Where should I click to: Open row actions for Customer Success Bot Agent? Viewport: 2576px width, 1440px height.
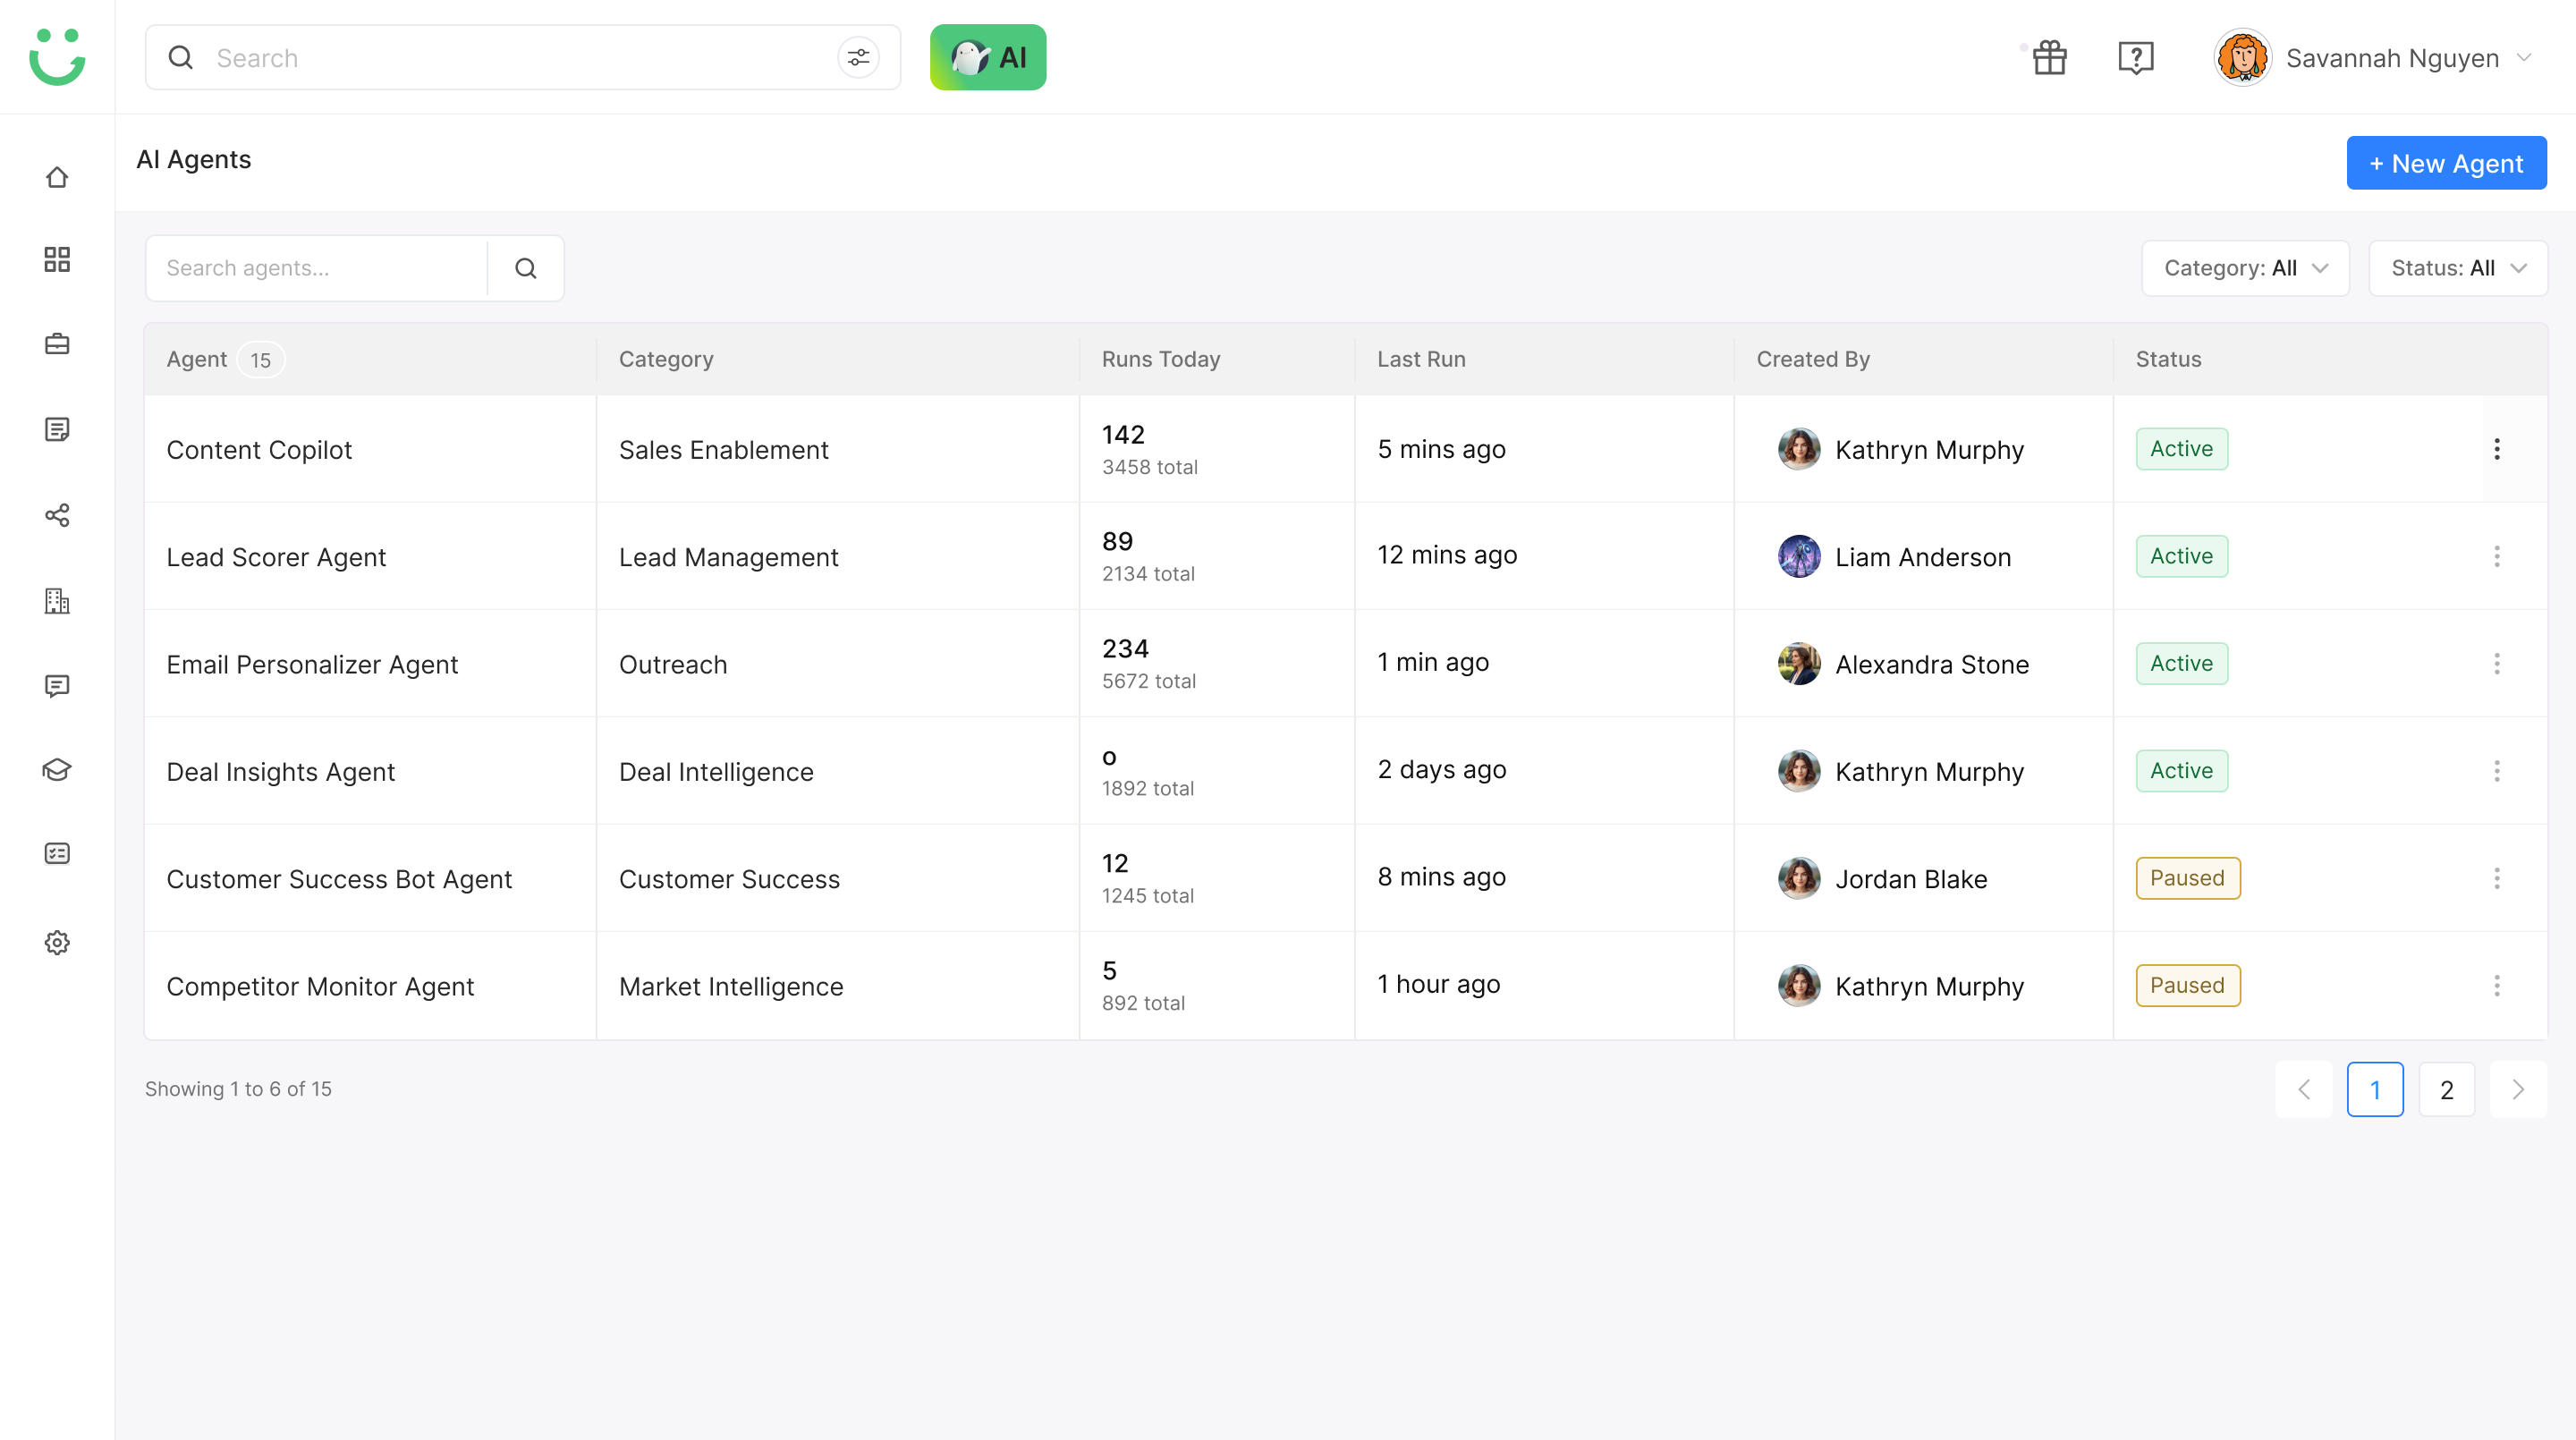point(2497,878)
